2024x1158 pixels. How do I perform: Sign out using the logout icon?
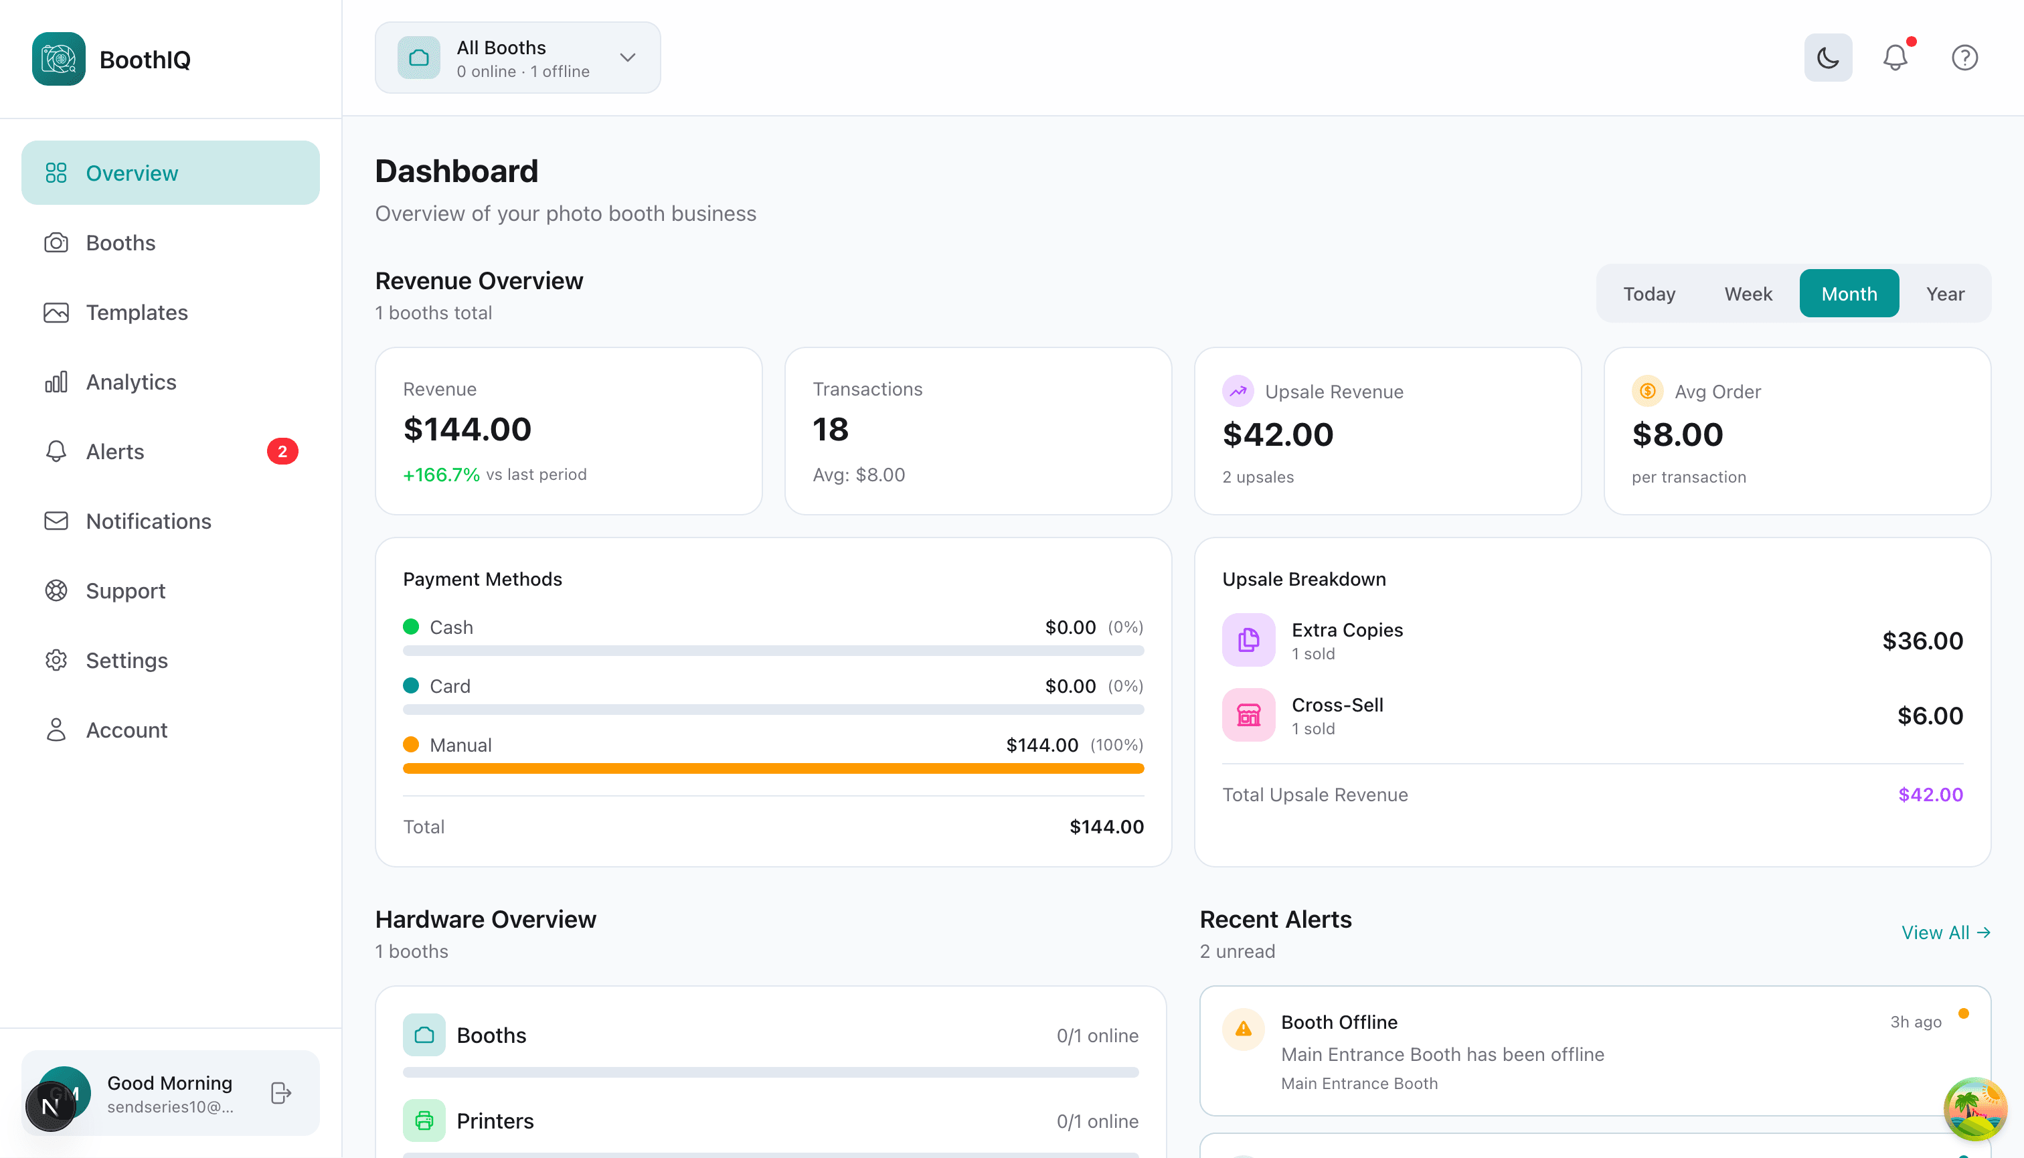(x=280, y=1093)
